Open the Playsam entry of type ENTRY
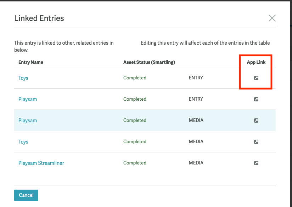This screenshot has height=207, width=292. click(28, 99)
